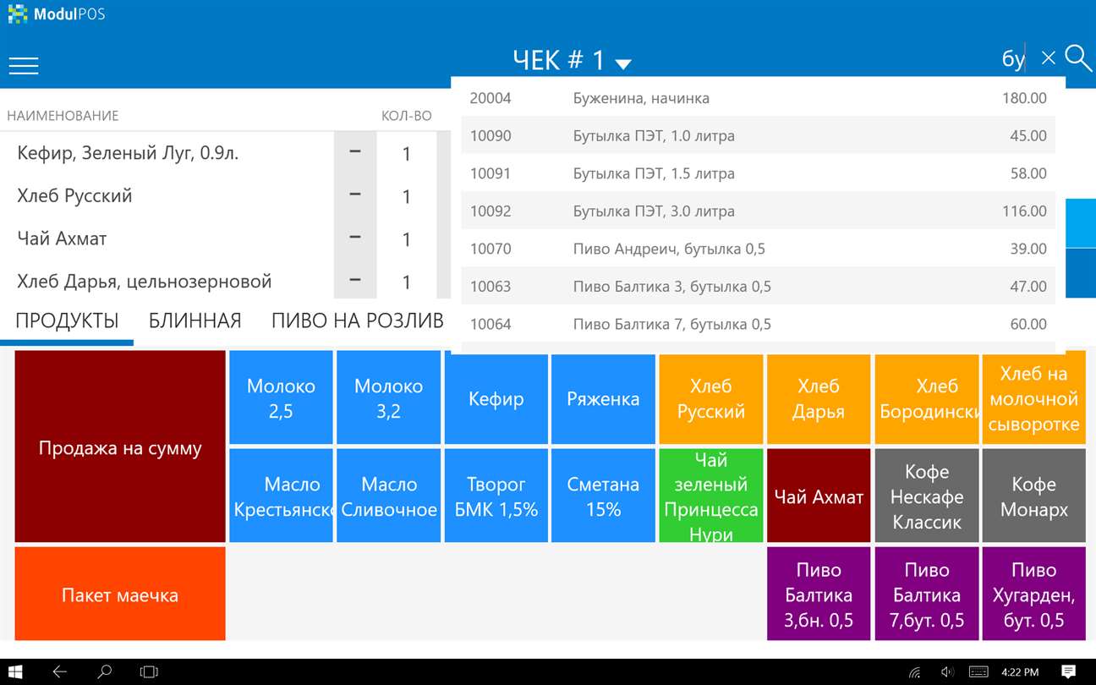Tap Хлеб на молочной сыворотке tile
The width and height of the screenshot is (1096, 685).
[1033, 399]
